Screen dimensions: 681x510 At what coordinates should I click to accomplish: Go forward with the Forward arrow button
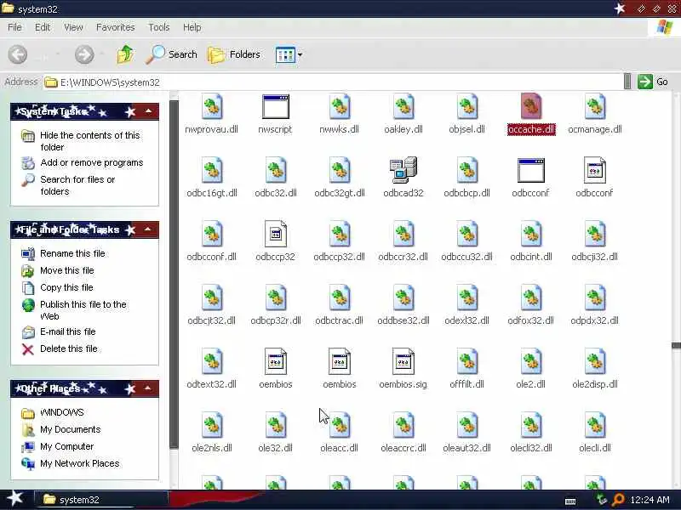[84, 54]
